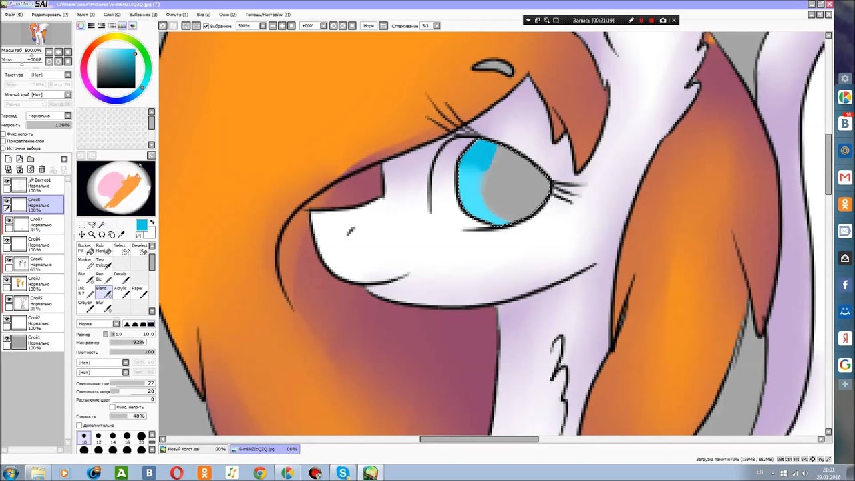Select the Bucket Fill tool

click(x=85, y=249)
